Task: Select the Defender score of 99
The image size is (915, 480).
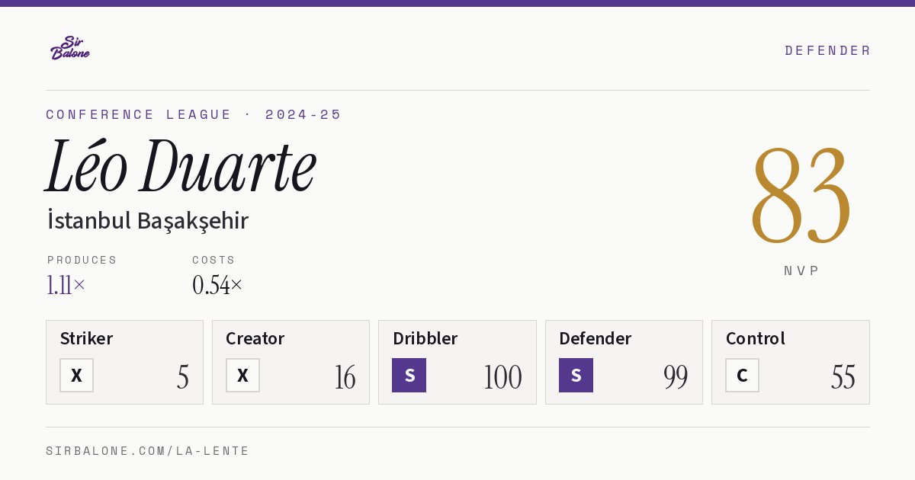Action: point(676,377)
